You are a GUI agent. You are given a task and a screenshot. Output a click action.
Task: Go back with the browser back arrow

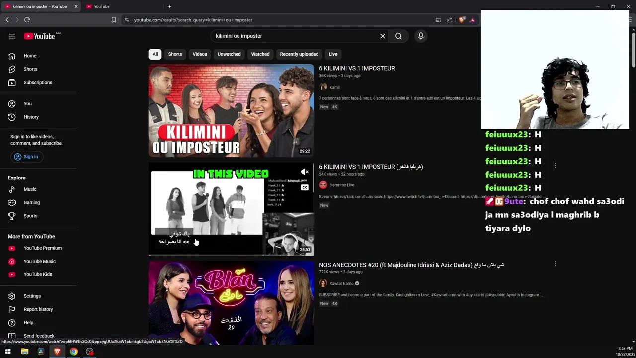7,20
